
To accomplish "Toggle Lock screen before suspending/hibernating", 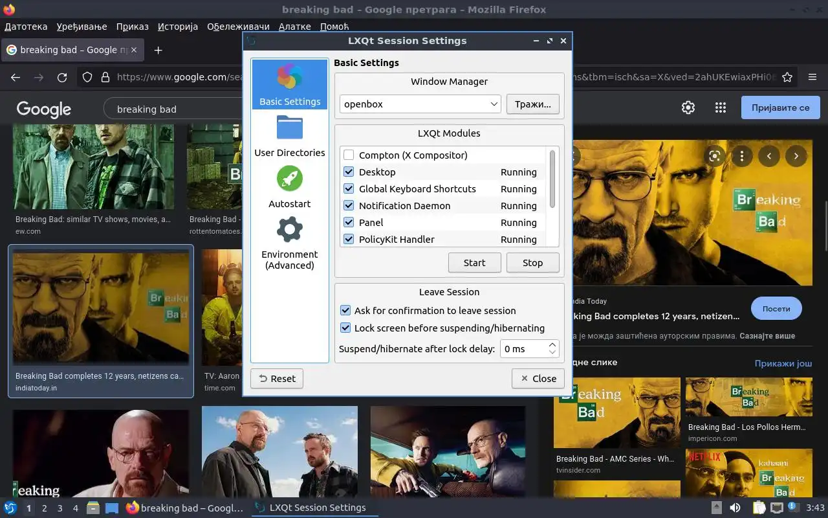I will [345, 328].
